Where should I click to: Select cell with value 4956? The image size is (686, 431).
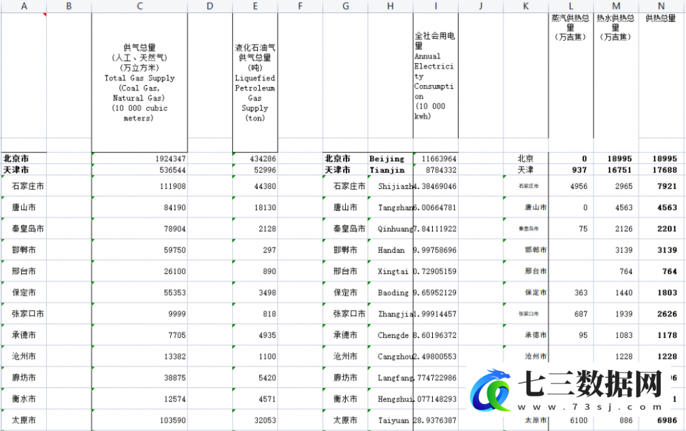click(x=571, y=186)
